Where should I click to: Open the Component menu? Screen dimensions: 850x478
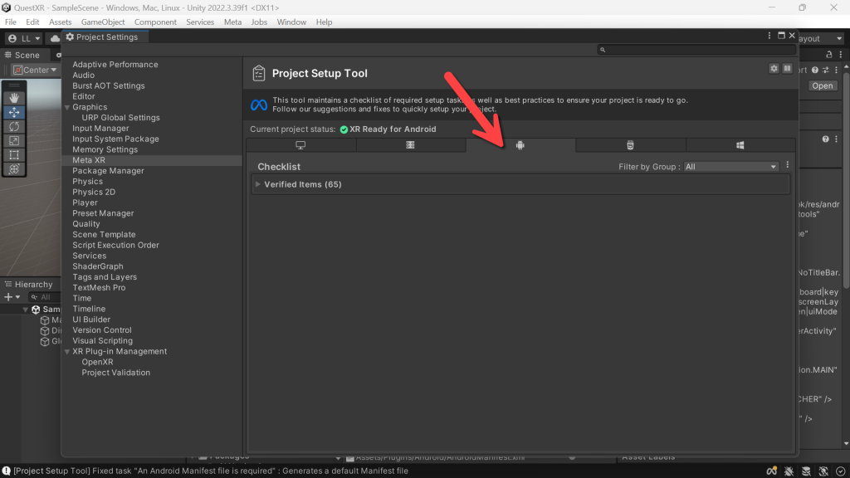coord(155,22)
